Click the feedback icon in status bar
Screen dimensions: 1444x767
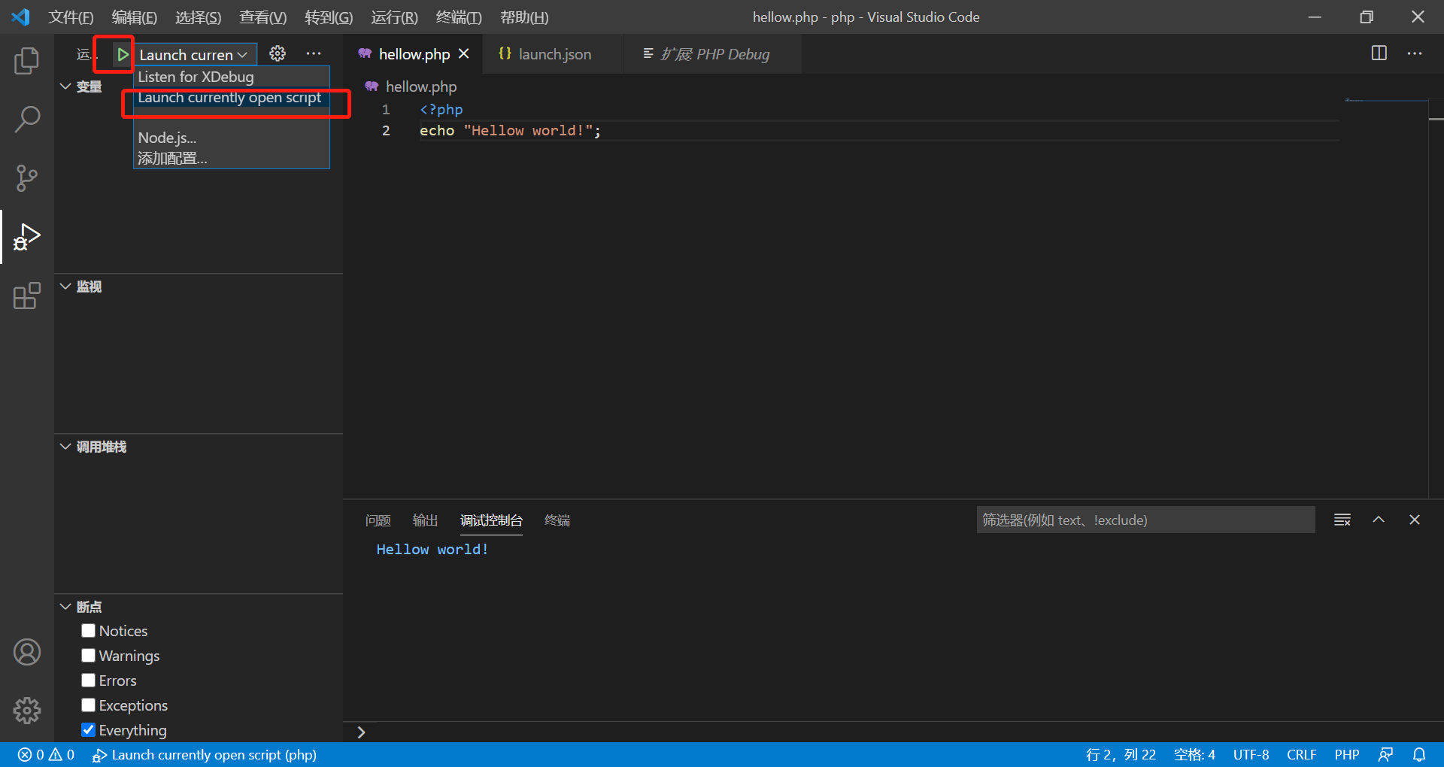[x=1386, y=754]
